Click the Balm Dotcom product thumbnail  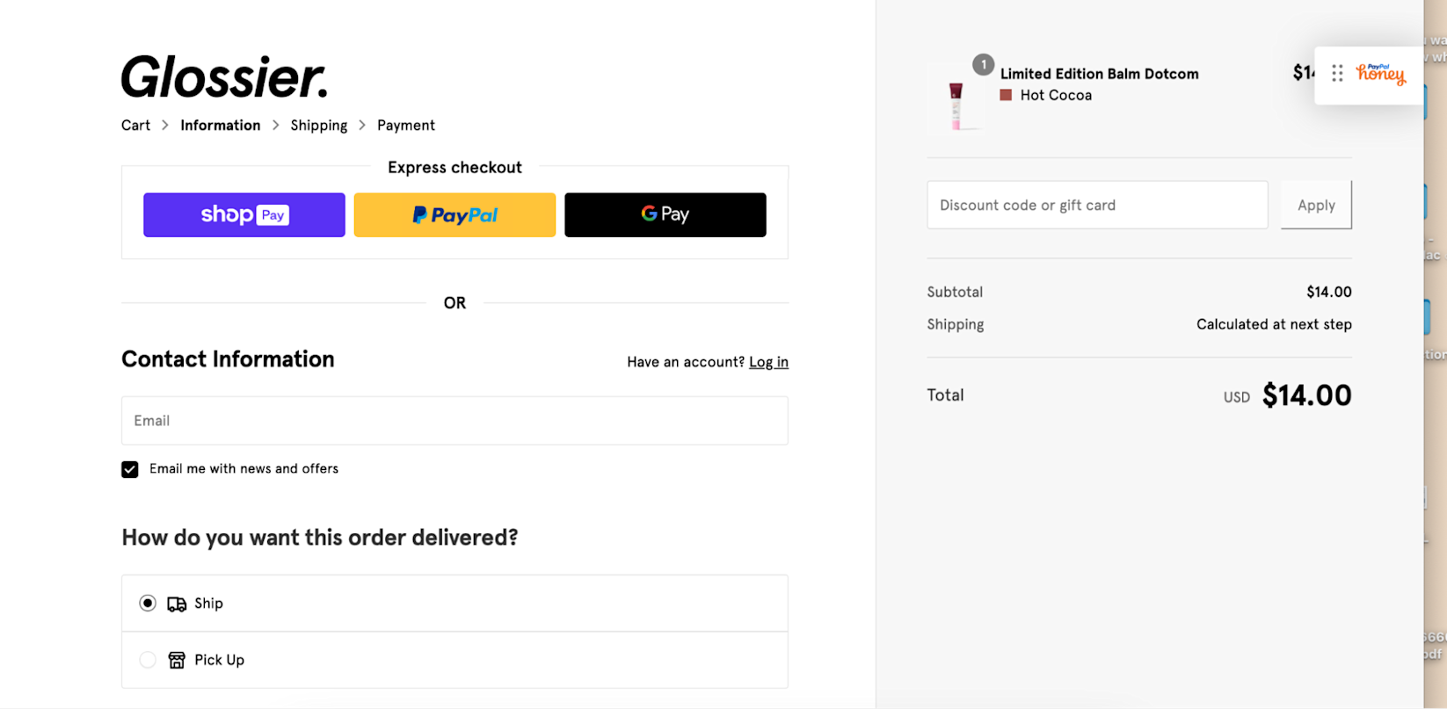coord(957,99)
